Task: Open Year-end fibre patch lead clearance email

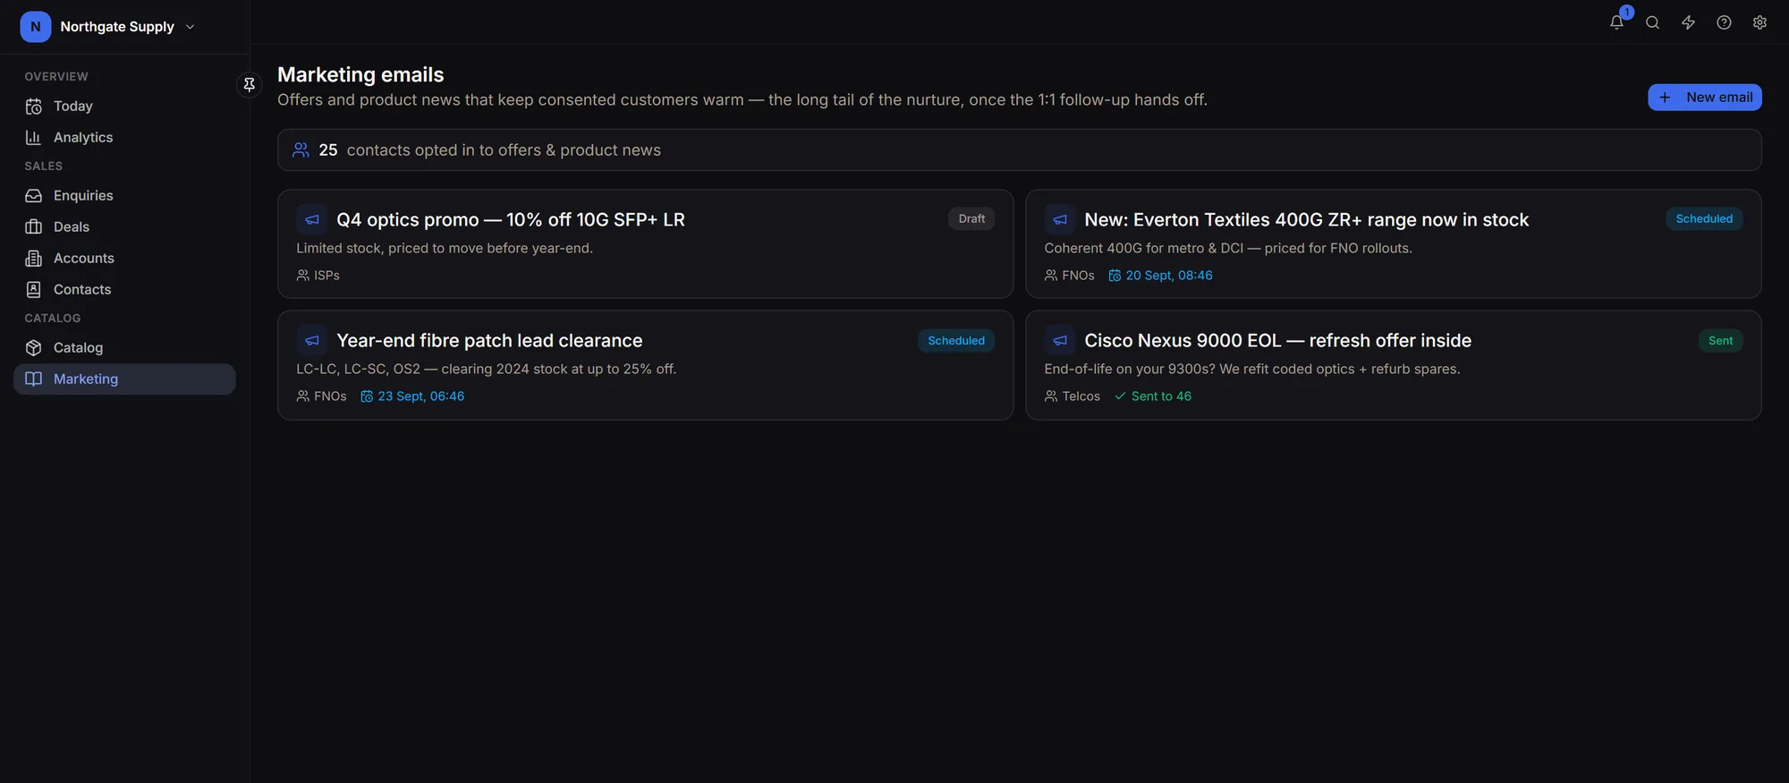Action: point(645,365)
